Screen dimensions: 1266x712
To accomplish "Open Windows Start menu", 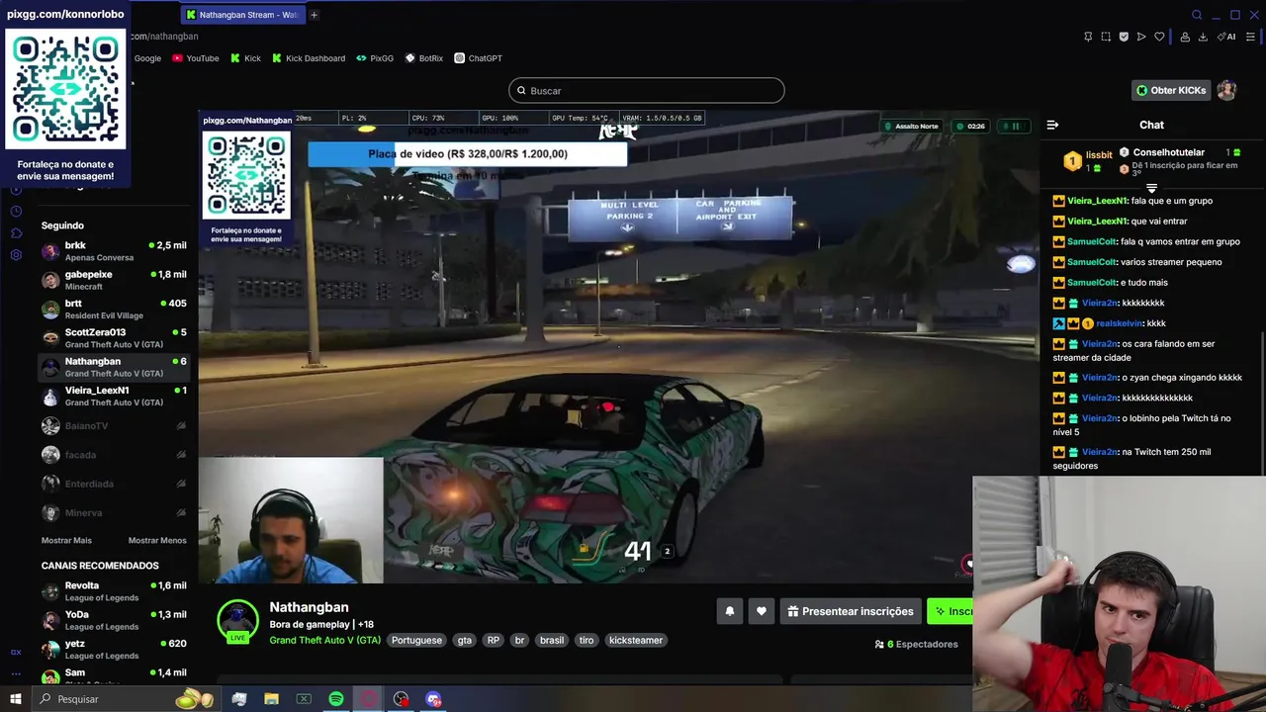I will click(x=15, y=699).
